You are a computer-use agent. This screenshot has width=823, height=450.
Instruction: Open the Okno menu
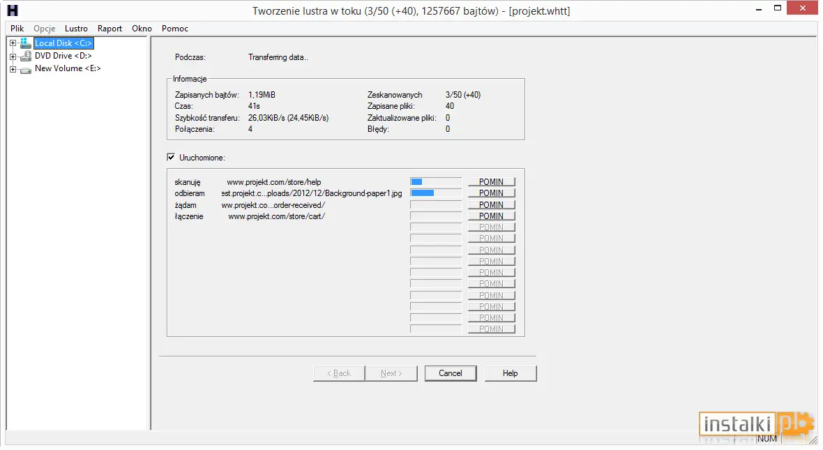142,29
